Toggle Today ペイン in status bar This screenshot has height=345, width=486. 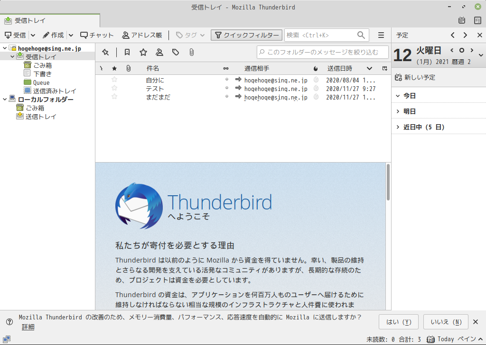point(455,339)
